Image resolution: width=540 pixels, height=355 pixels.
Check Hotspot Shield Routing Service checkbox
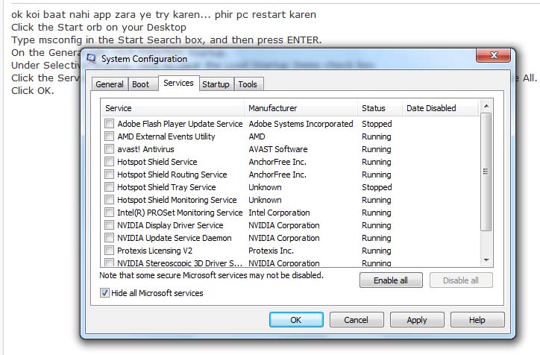coord(109,175)
